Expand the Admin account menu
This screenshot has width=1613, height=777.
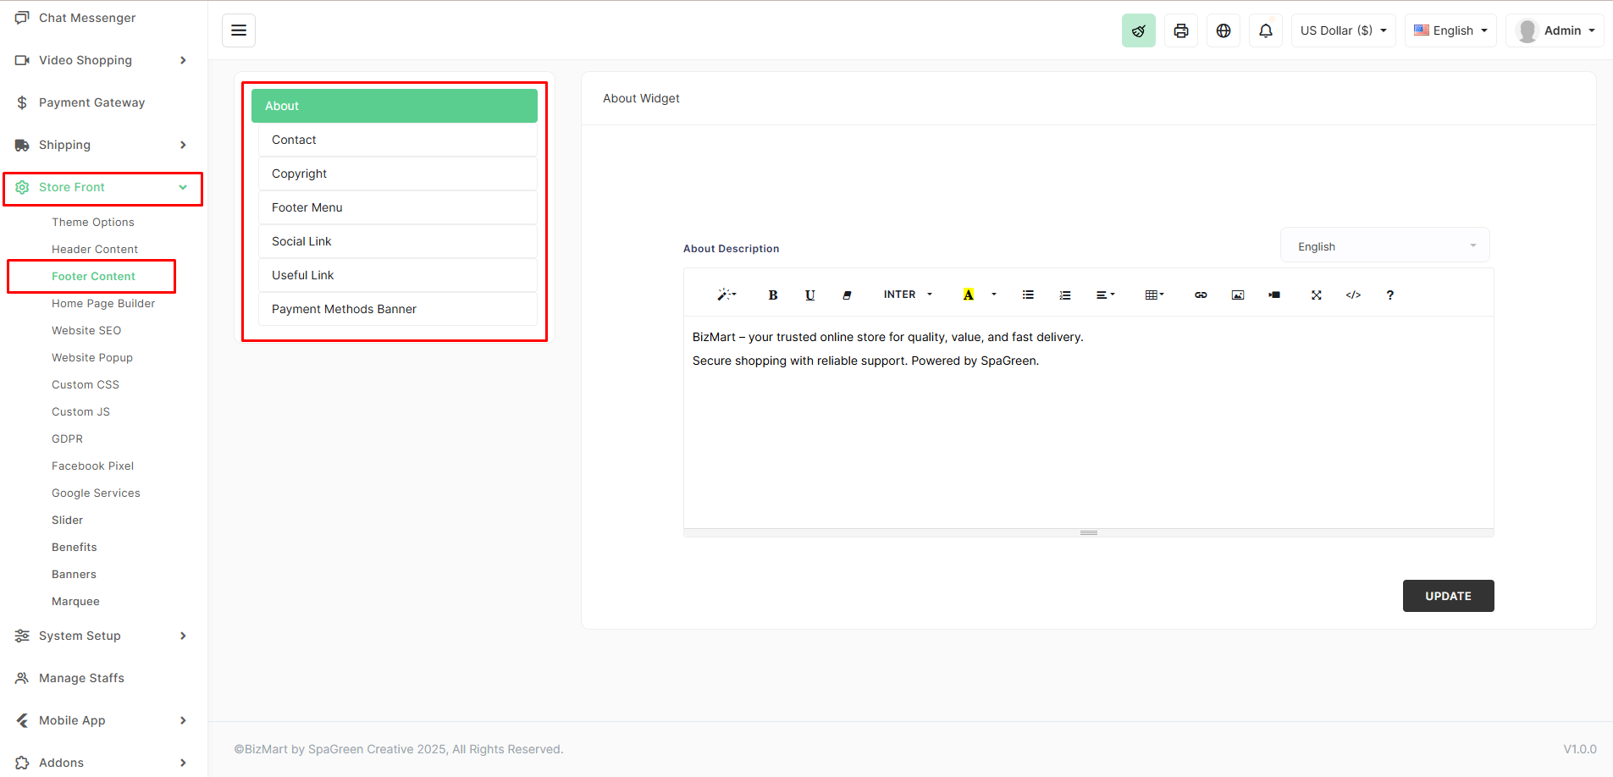[x=1563, y=30]
